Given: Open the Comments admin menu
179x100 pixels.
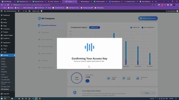Looking at the screenshot, I should pos(6,29).
